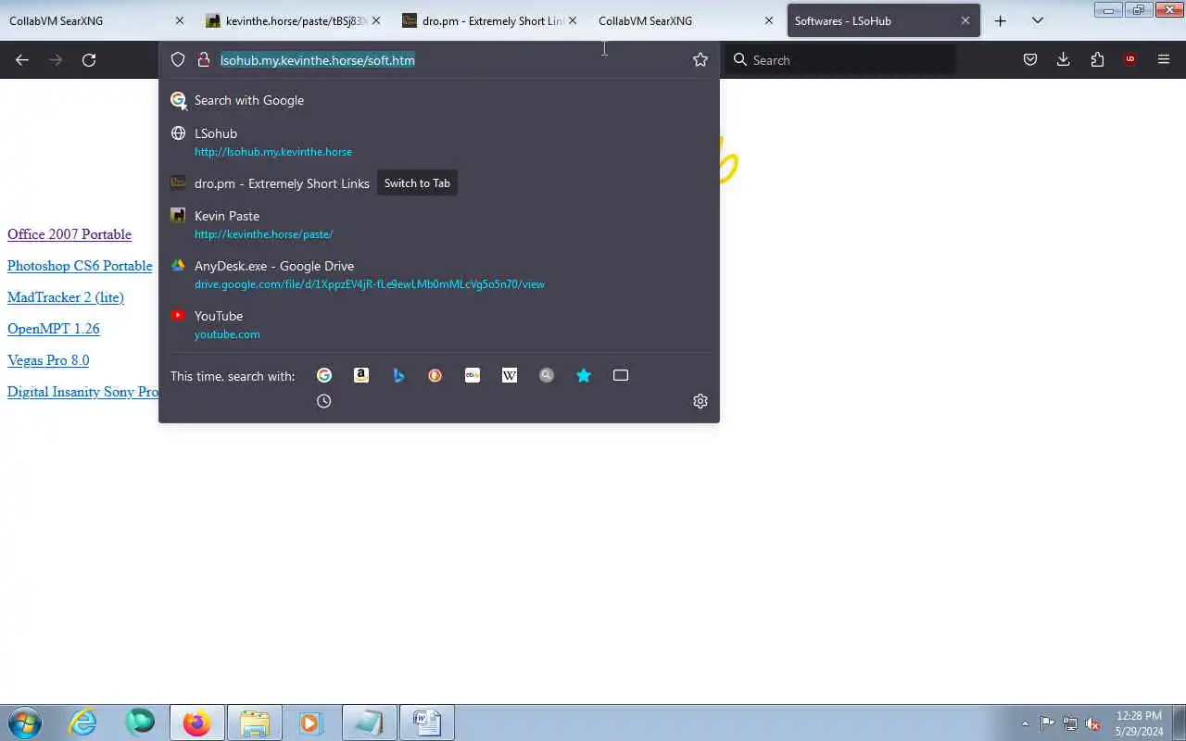This screenshot has width=1186, height=741.
Task: Switch to Firefox taskbar button
Action: coord(196,722)
